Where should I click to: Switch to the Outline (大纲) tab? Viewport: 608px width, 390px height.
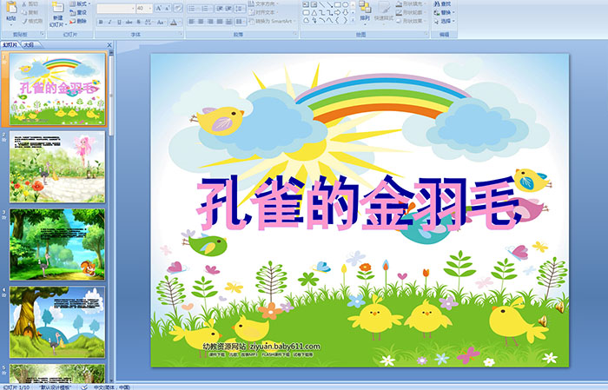(28, 43)
